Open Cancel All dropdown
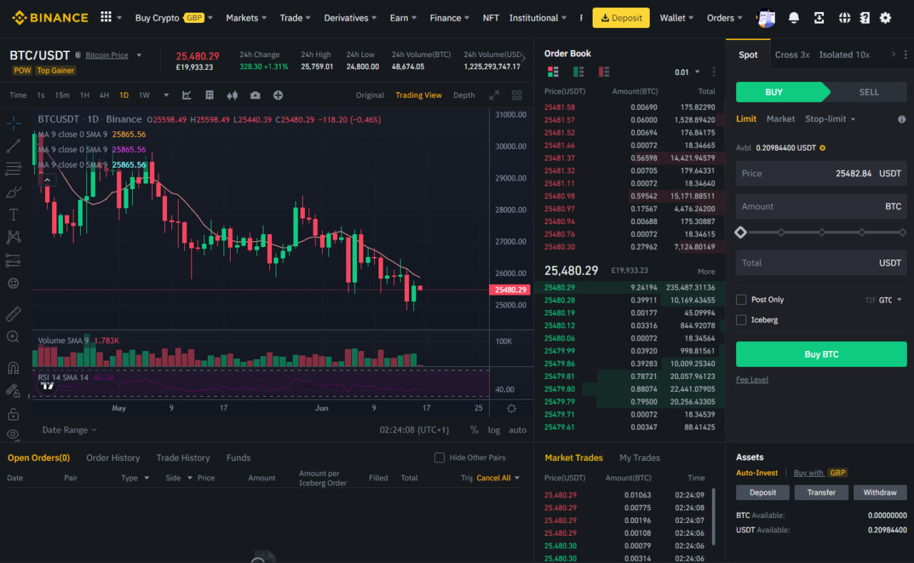Image resolution: width=914 pixels, height=563 pixels. click(498, 478)
